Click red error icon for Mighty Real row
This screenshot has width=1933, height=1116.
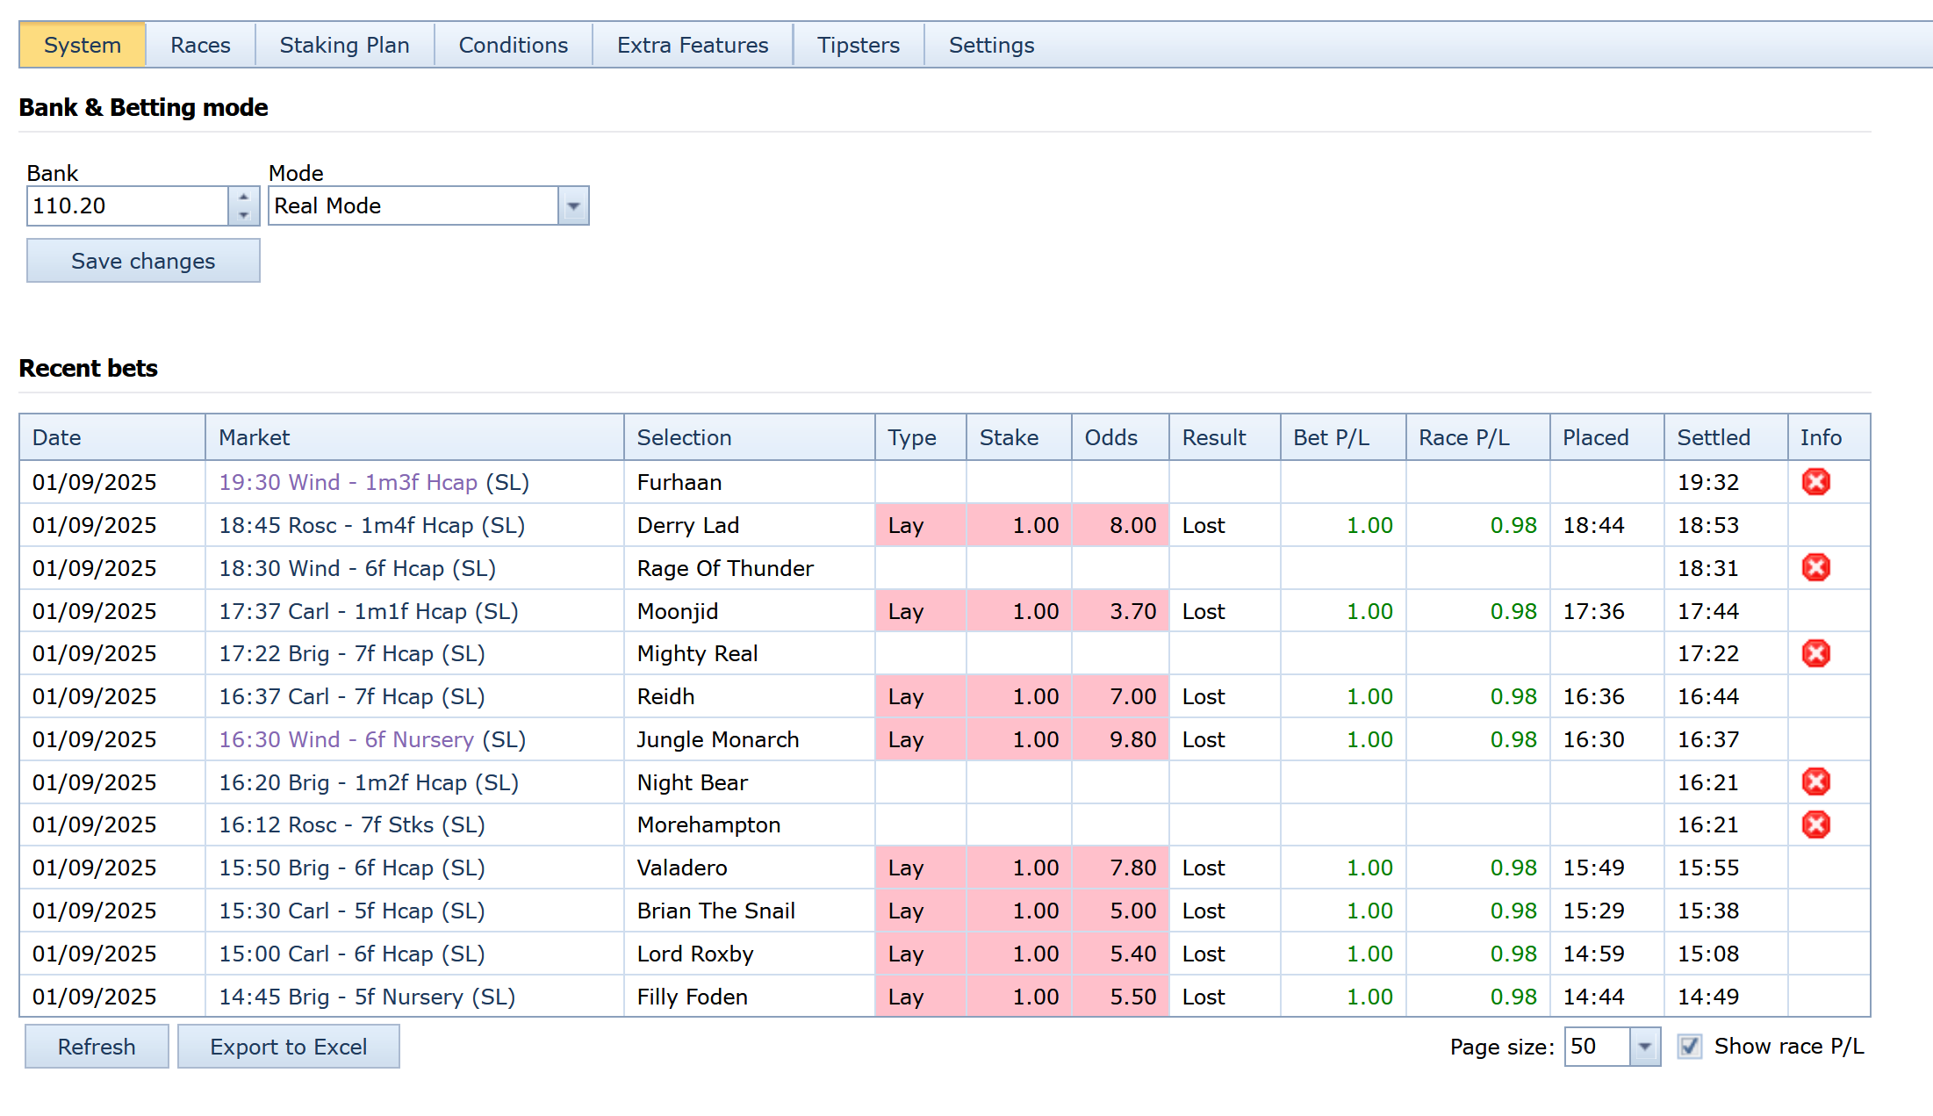coord(1815,653)
